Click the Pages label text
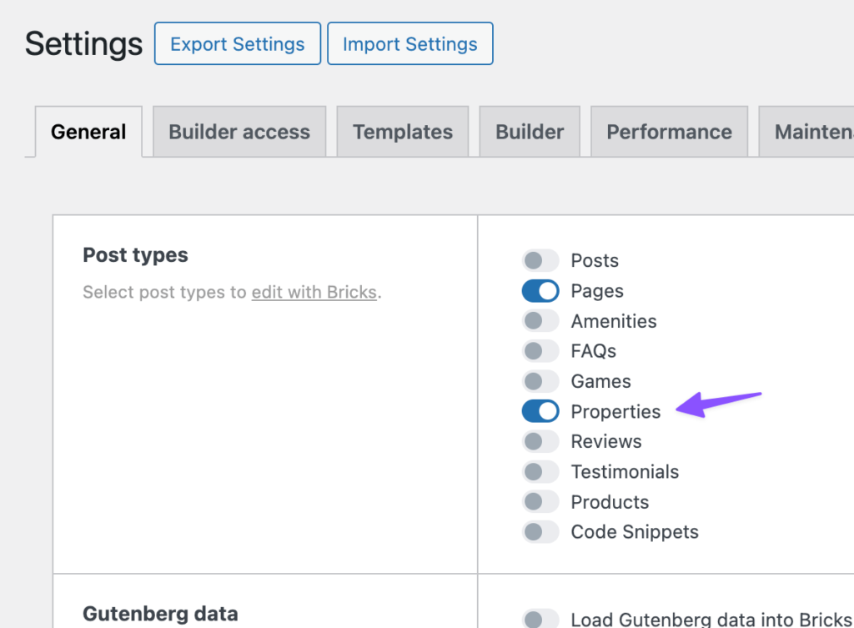The width and height of the screenshot is (854, 628). [597, 291]
